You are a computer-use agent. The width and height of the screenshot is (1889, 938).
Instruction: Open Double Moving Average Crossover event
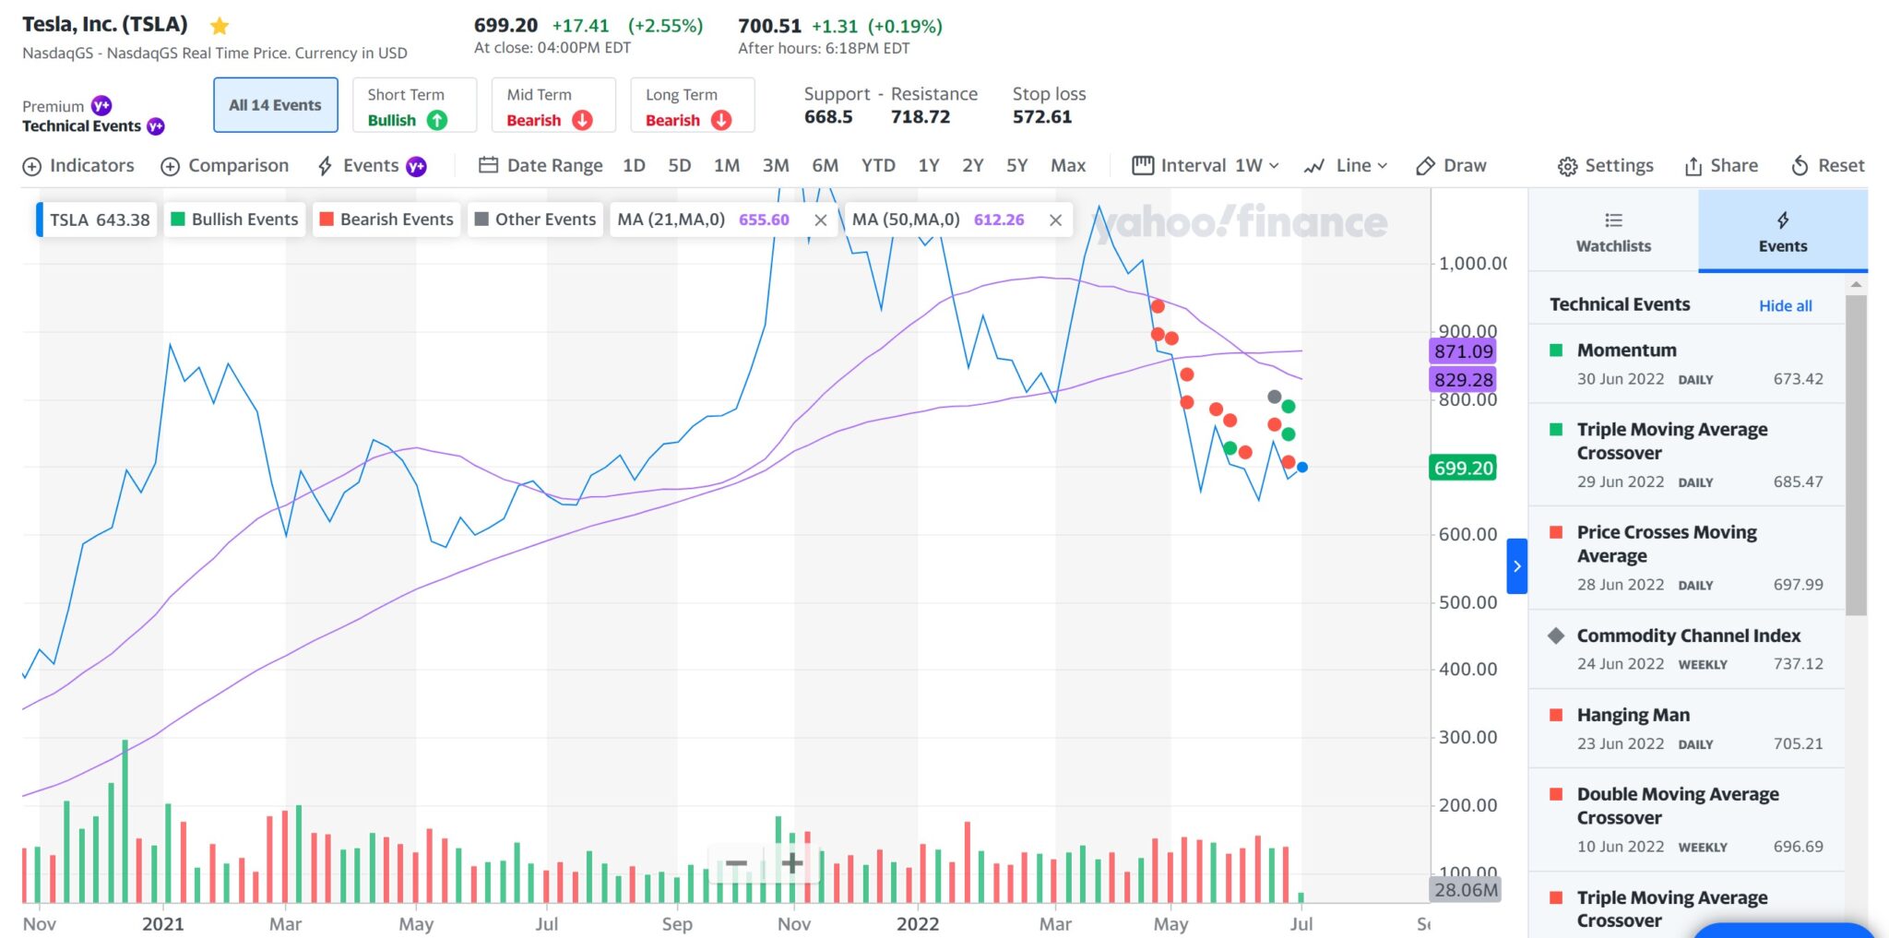click(1686, 819)
